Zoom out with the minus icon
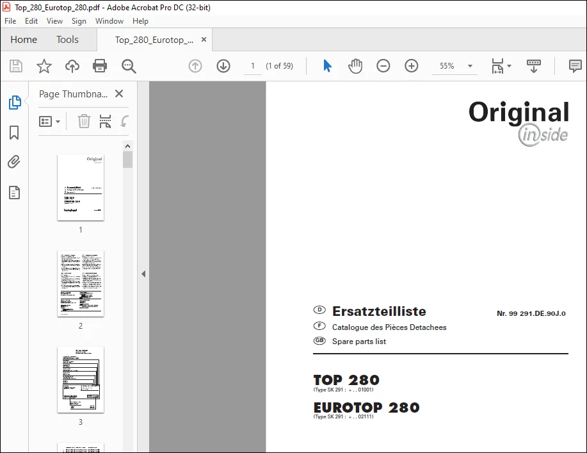 pos(383,66)
